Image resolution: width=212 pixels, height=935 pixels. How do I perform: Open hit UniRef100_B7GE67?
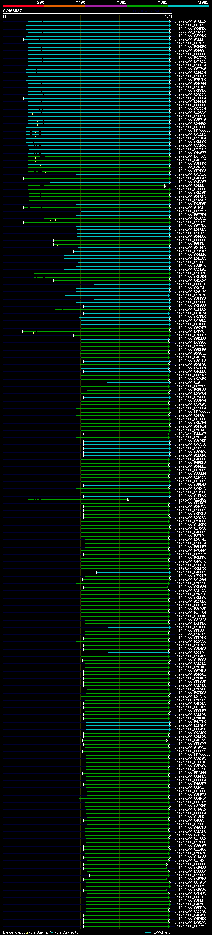(x=190, y=335)
